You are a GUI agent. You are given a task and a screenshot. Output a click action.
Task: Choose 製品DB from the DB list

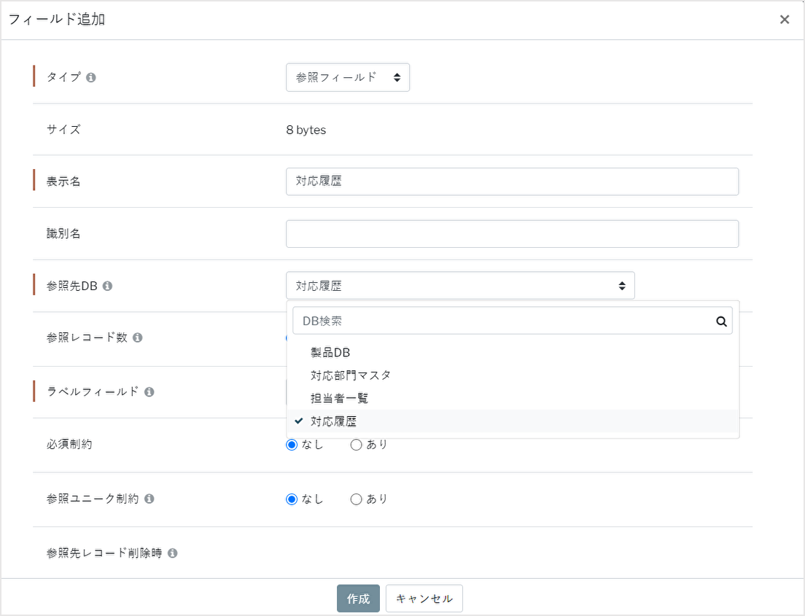[x=513, y=353]
